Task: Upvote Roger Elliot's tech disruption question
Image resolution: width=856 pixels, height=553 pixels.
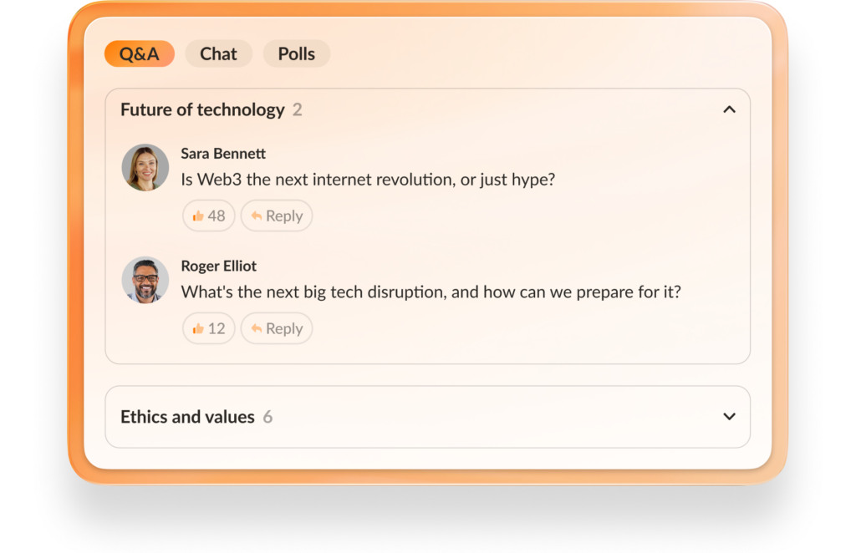Action: coord(209,328)
